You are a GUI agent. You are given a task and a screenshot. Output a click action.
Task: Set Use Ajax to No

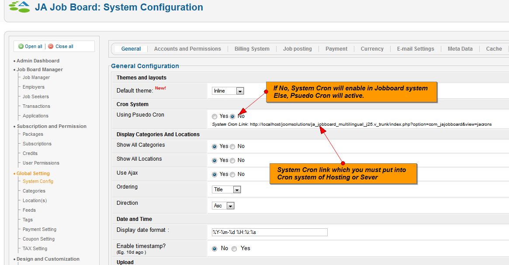tap(233, 174)
